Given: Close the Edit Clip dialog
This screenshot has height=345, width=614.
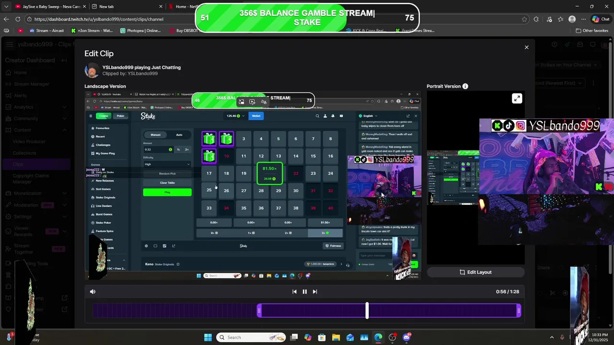Looking at the screenshot, I should tap(526, 47).
